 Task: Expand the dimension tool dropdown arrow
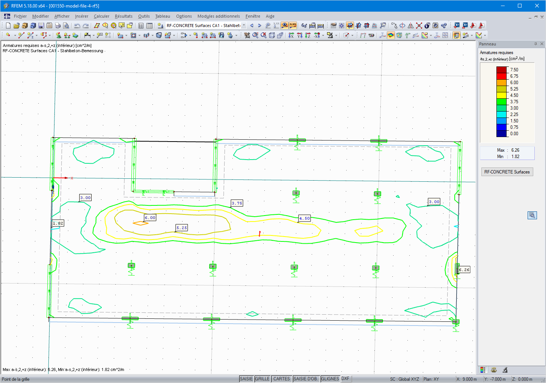click(x=93, y=35)
